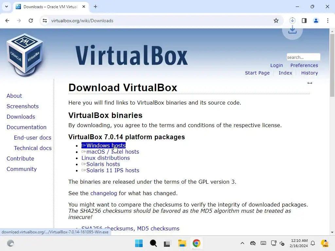Reload the page with the refresh icon
Screen dimensions: 335x251
click(x=31, y=21)
